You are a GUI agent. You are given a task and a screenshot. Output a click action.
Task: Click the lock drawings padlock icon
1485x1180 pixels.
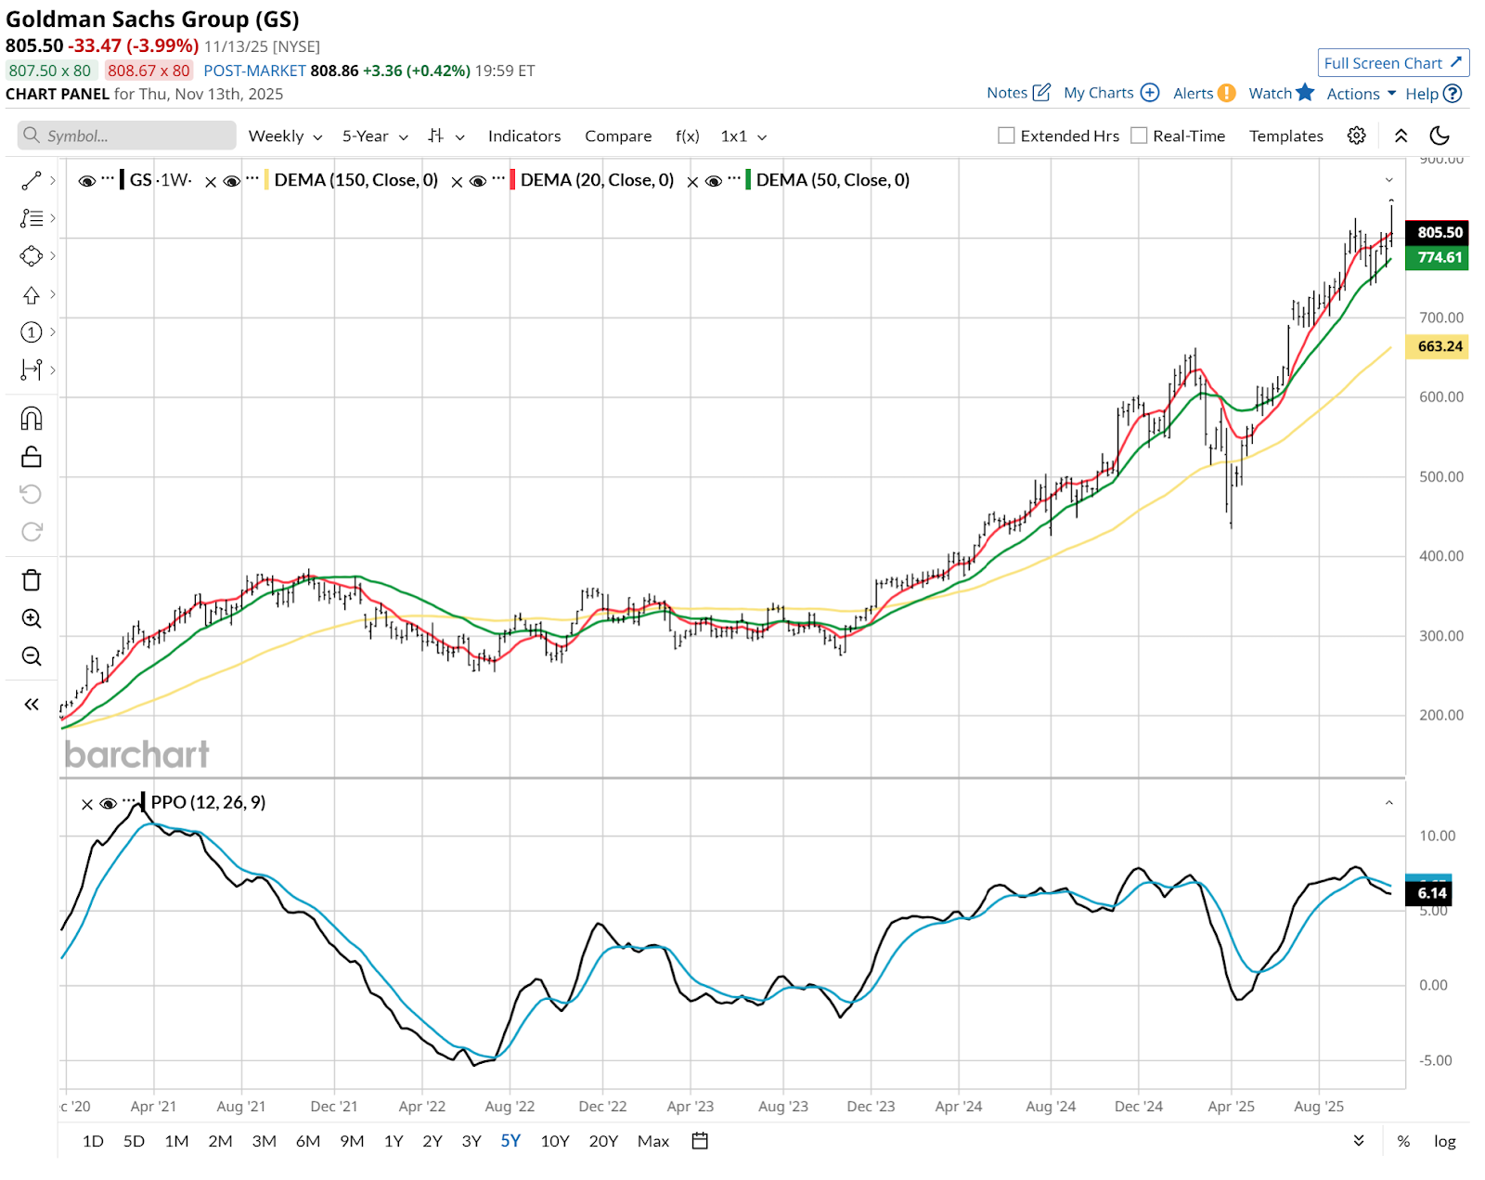pyautogui.click(x=31, y=457)
